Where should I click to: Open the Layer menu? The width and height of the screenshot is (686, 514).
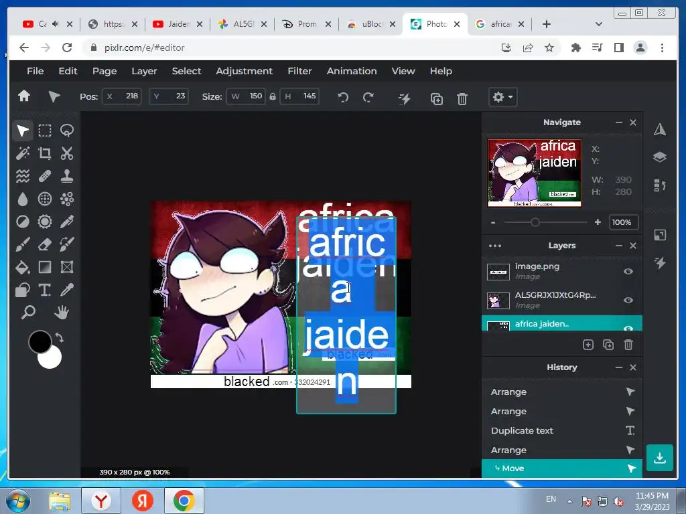click(144, 71)
